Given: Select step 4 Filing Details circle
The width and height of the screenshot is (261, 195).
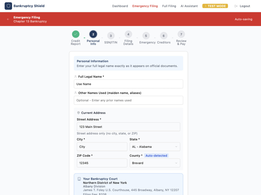Looking at the screenshot, I should coord(128,34).
